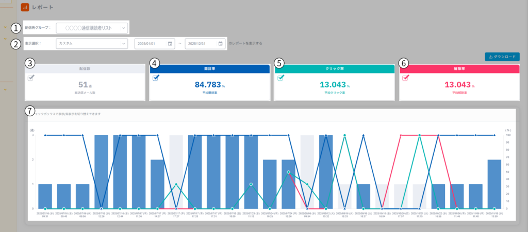Expand the top chevron in left sidebar
Screen dimensions: 528x232
point(5,27)
